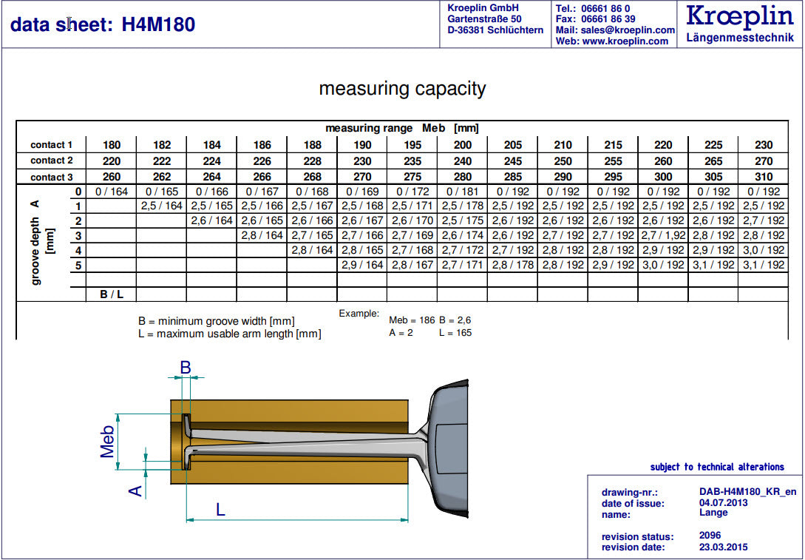This screenshot has width=805, height=560.
Task: Select the measuring capacity heading
Action: [x=402, y=89]
